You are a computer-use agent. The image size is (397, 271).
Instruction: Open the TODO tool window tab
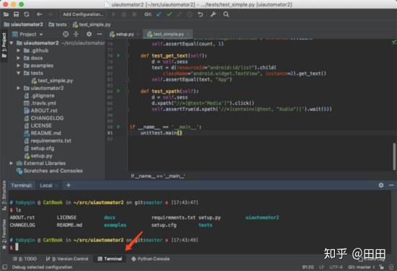(x=25, y=259)
